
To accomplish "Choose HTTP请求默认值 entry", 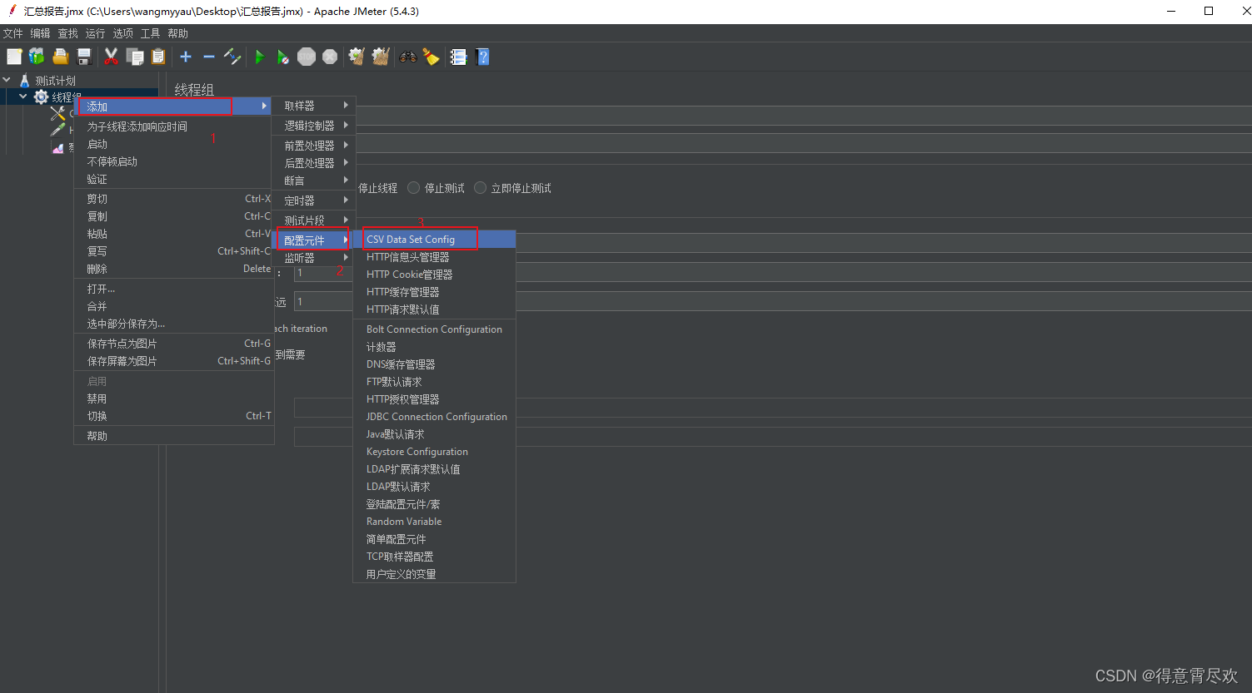I will point(435,309).
